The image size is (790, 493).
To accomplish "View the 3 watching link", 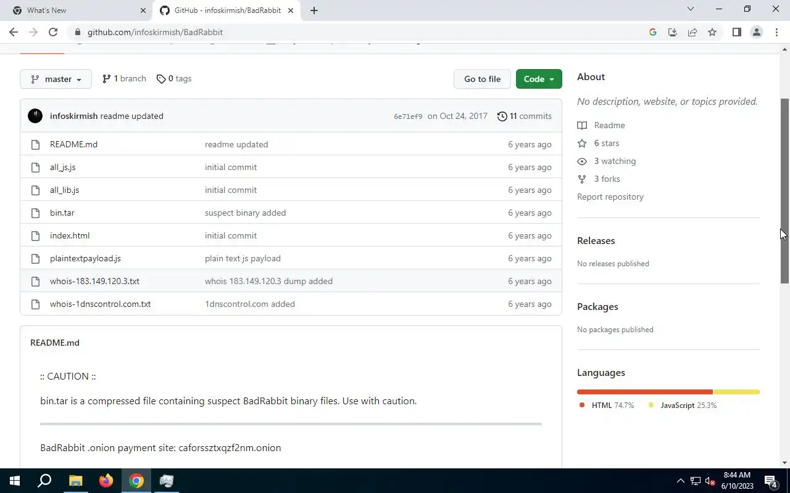I will 606,161.
